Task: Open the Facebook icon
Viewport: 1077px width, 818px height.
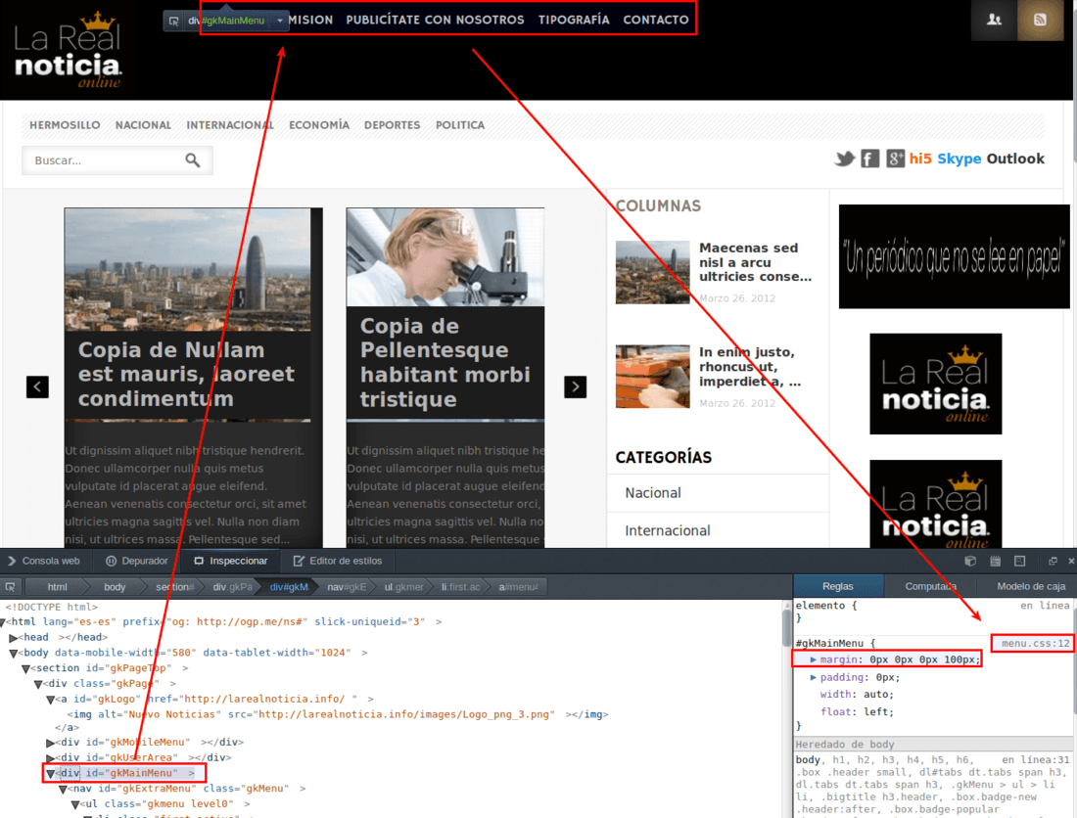Action: pos(869,159)
